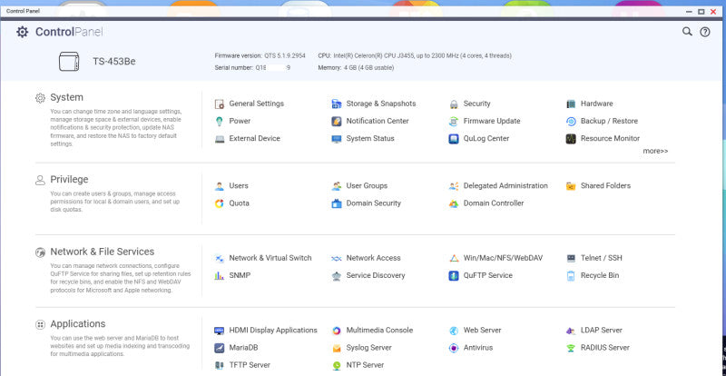This screenshot has height=376, width=726.
Task: Open the Recycle Bin icon
Action: (x=571, y=276)
